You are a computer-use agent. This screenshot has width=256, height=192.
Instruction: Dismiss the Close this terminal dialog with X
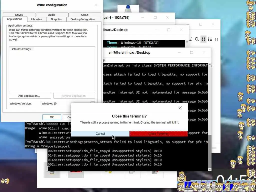(180, 108)
